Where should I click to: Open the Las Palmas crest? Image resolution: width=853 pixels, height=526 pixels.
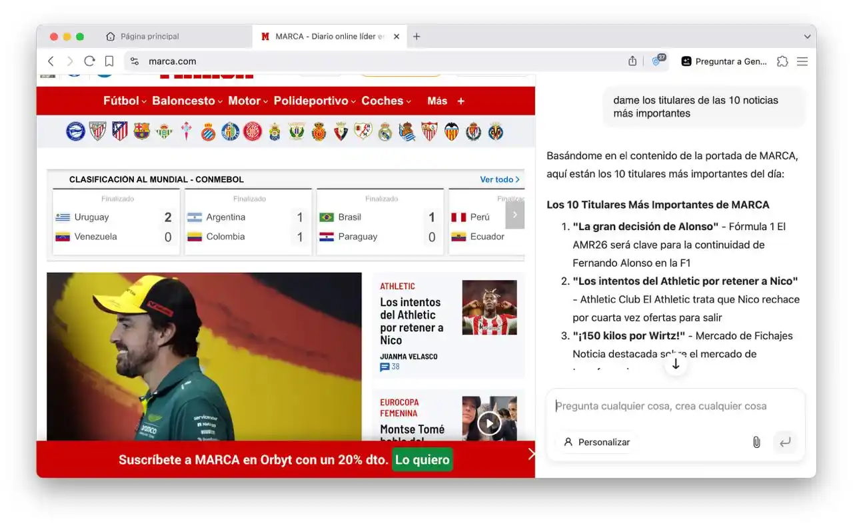[275, 131]
